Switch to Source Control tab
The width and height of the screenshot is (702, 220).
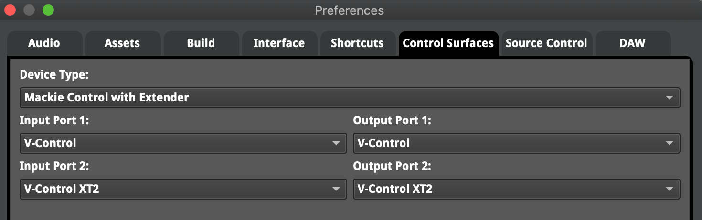pyautogui.click(x=546, y=43)
